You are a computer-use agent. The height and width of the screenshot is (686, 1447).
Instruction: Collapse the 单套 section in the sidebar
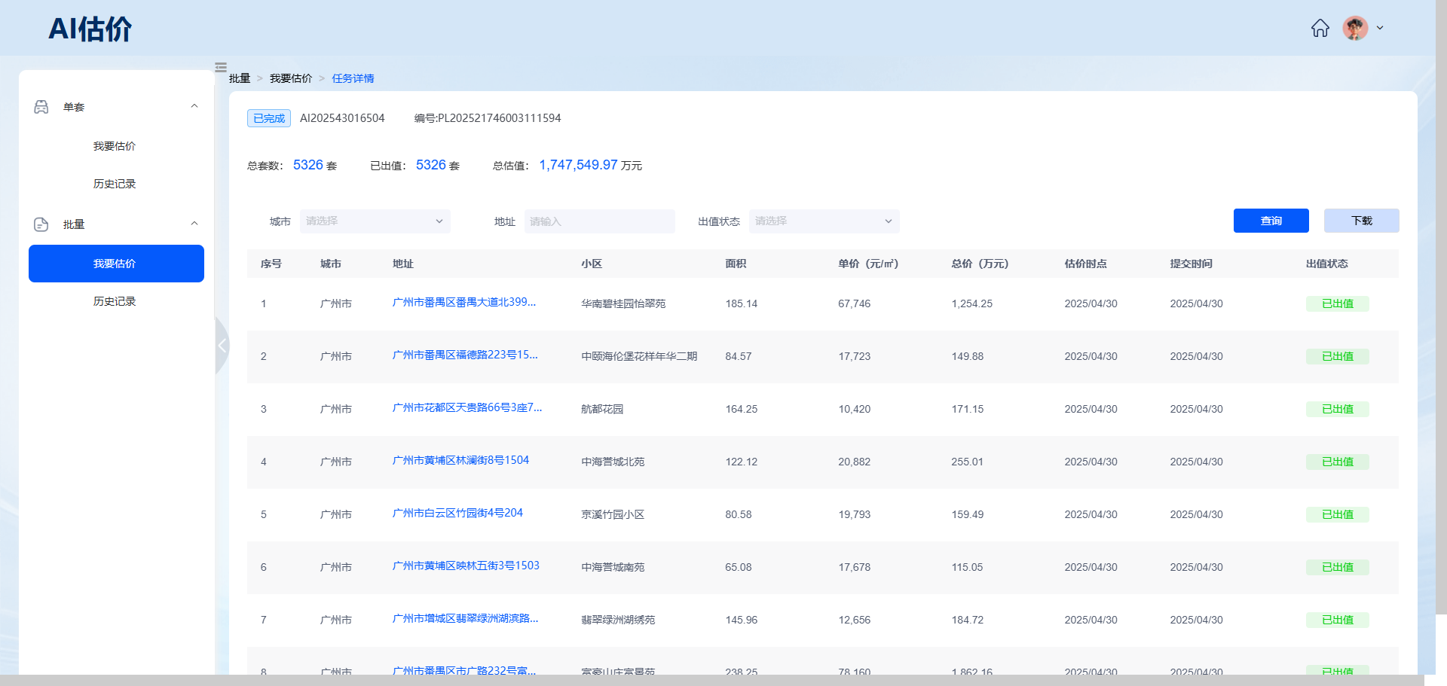pos(194,106)
